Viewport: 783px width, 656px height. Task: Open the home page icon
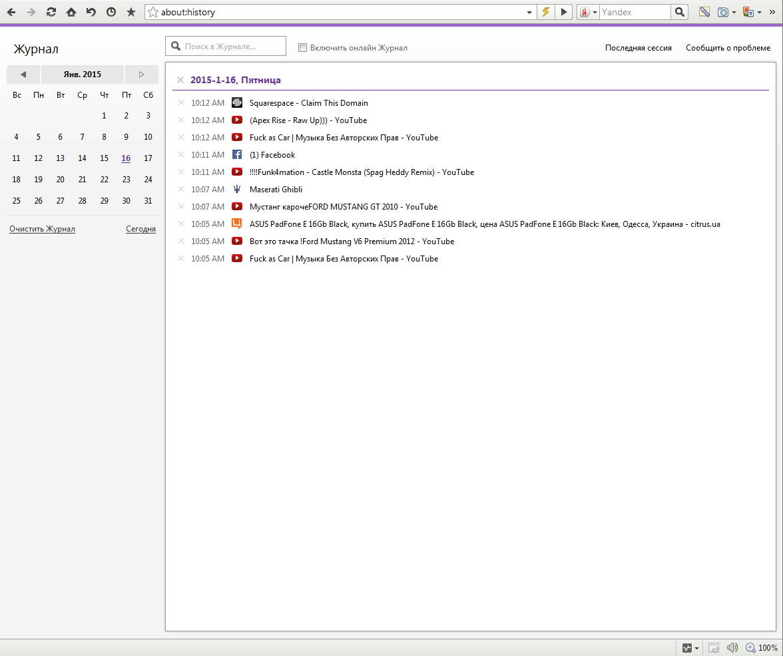click(x=71, y=12)
